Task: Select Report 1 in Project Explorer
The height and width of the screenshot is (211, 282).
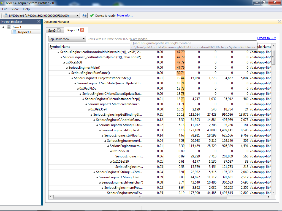Action: click(x=25, y=32)
